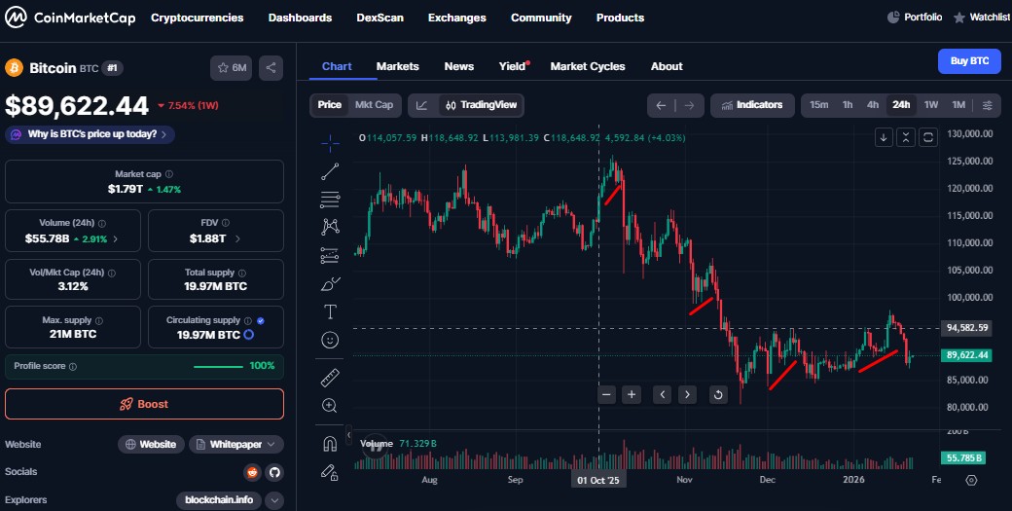Open the blockchain.info explorer link

coord(219,500)
